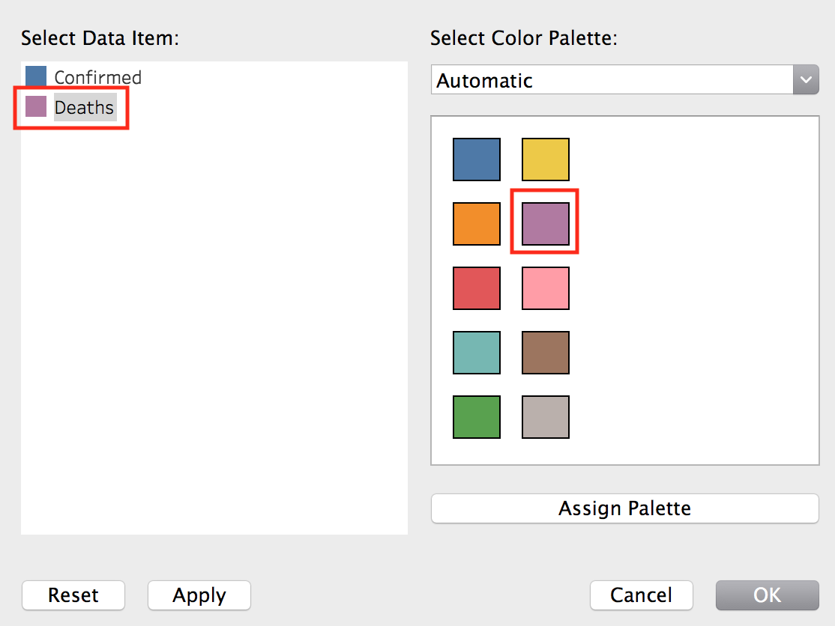Choose the brown color swatch
Viewport: 835px width, 626px height.
coord(545,352)
